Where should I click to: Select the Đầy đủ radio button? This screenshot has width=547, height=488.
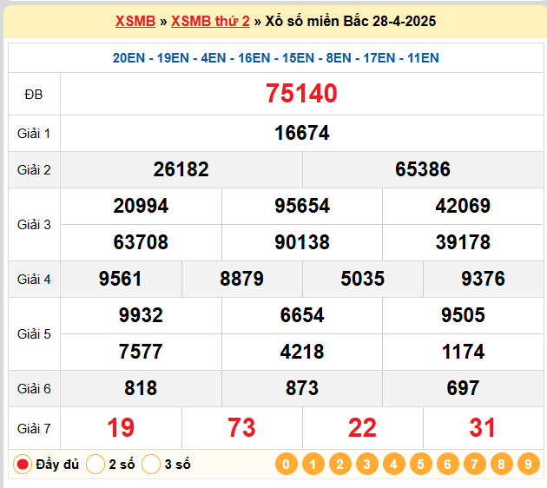[x=23, y=465]
